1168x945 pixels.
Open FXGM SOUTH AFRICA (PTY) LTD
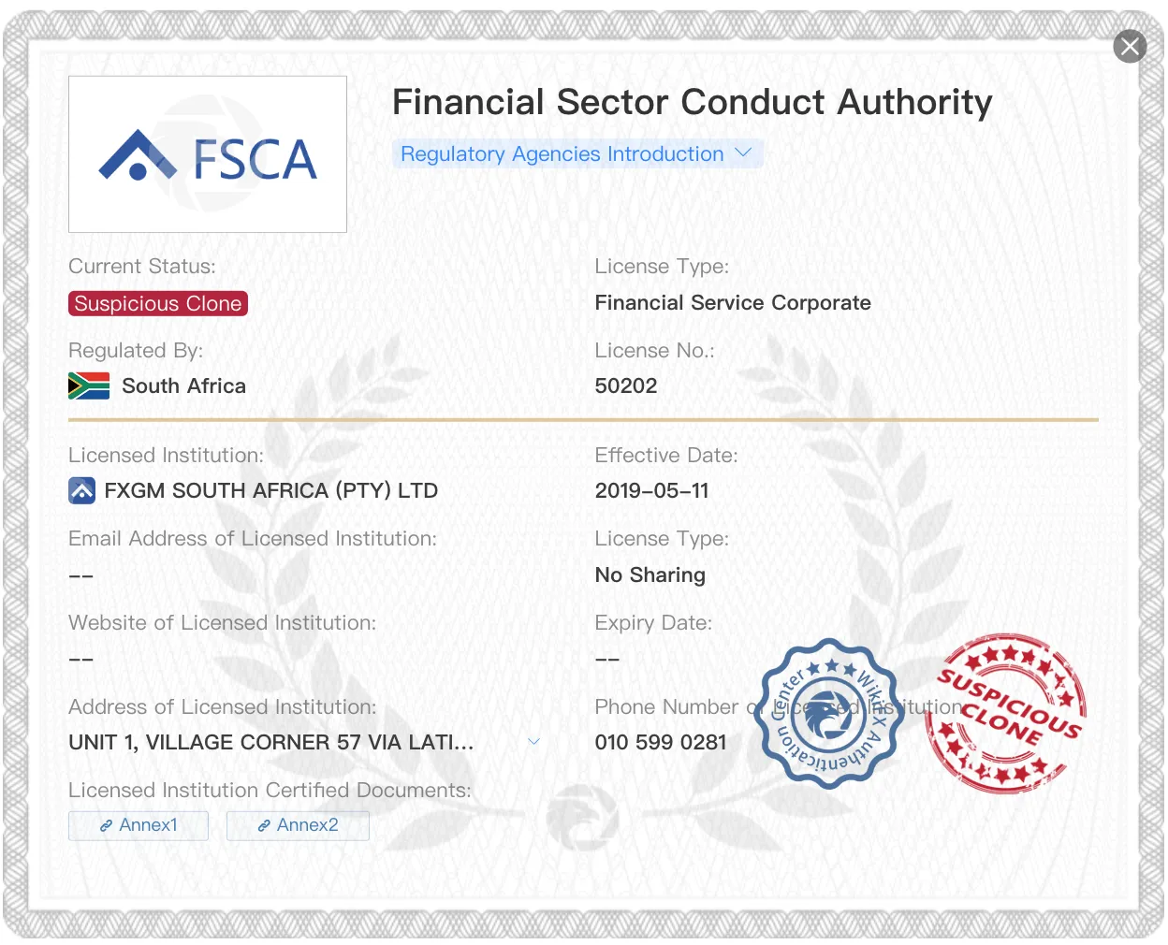(270, 490)
